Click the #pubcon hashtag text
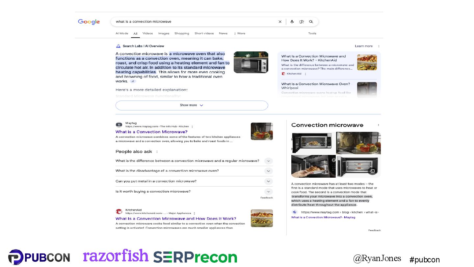This screenshot has width=474, height=267. 425,260
